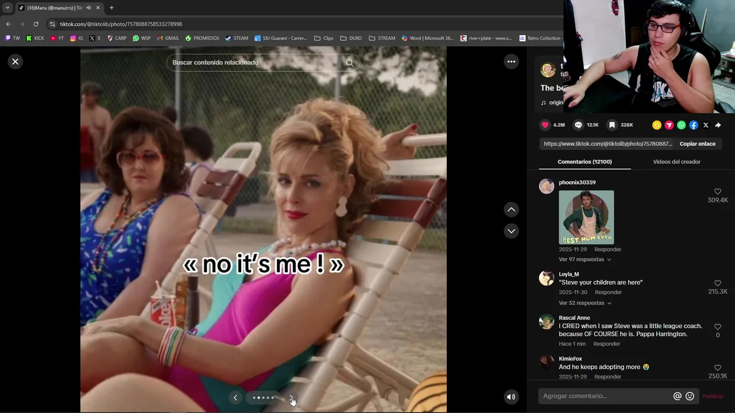Expand Ver 97 respuestas
The width and height of the screenshot is (735, 413).
585,259
